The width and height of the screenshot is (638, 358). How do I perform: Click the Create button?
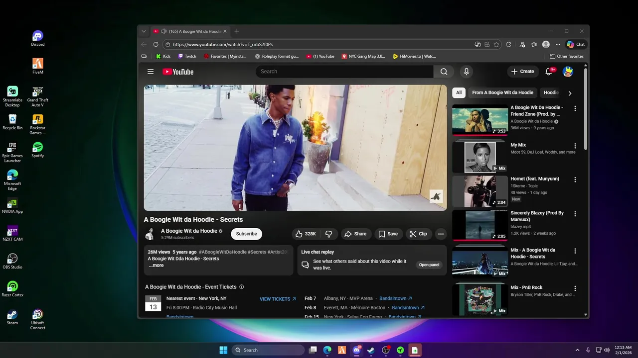522,72
